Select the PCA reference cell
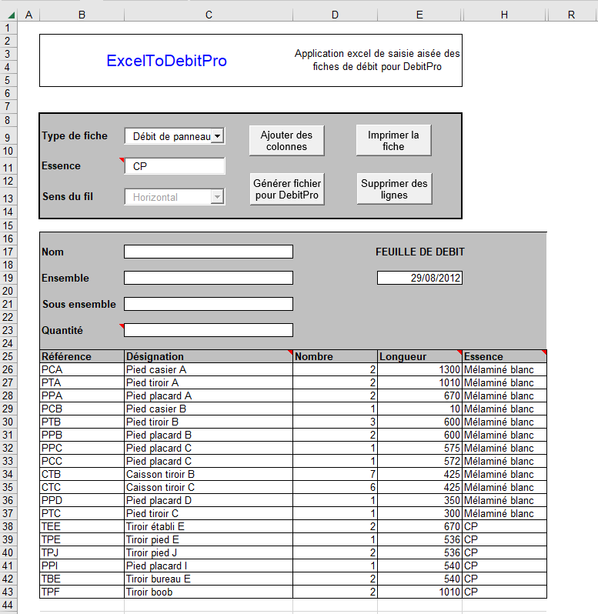This screenshot has width=598, height=614. 82,369
